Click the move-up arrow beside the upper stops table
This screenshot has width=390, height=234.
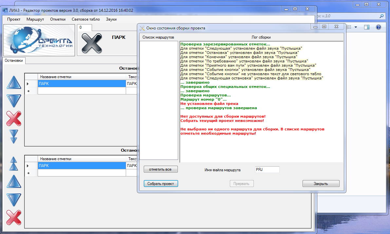(14, 82)
